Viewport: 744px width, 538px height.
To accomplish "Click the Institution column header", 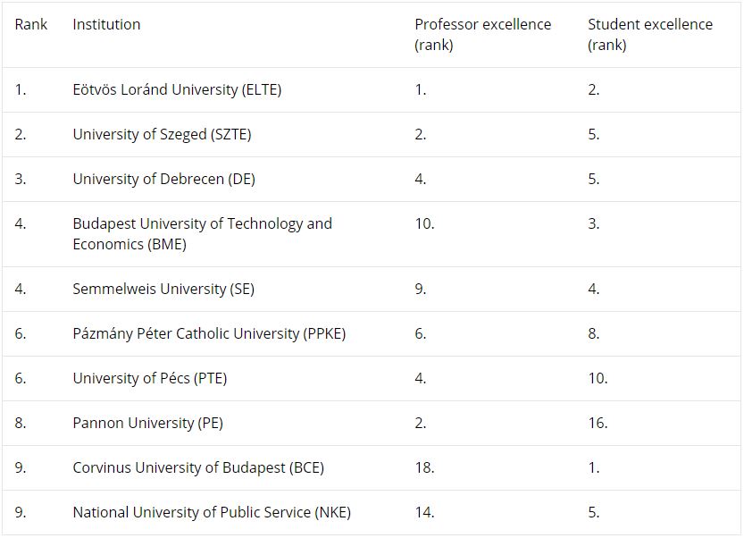I will click(x=106, y=24).
